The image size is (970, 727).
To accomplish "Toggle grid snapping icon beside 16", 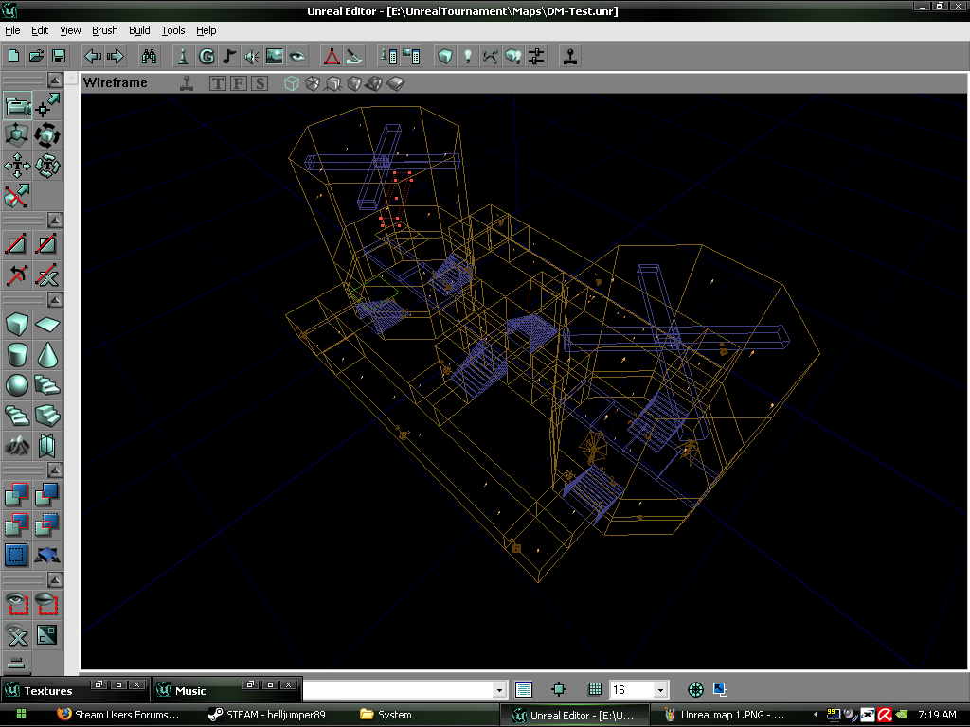I will tap(595, 689).
